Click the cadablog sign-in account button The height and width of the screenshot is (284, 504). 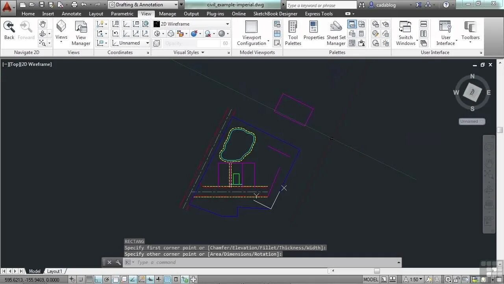coord(385,5)
